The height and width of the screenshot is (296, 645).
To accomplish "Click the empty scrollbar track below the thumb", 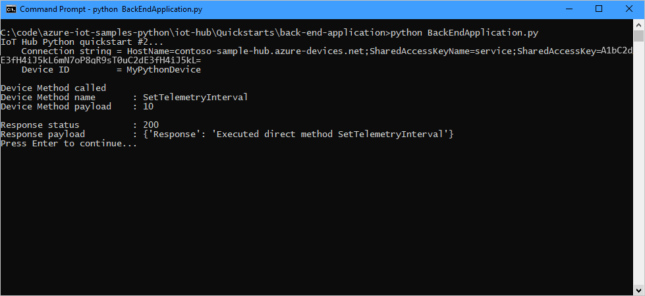I will pos(638,165).
